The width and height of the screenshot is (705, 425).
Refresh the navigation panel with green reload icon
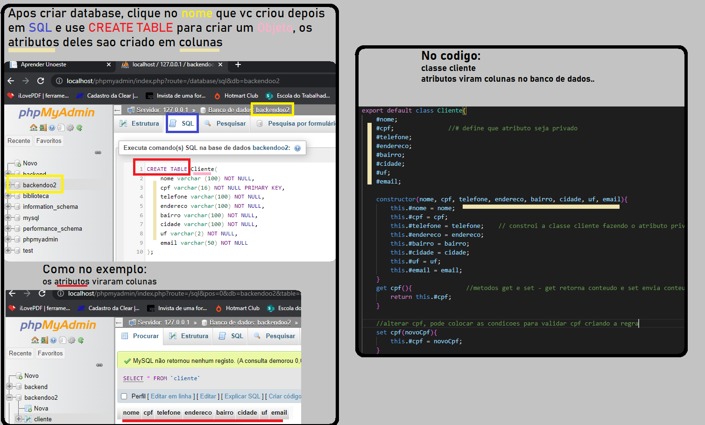(79, 127)
